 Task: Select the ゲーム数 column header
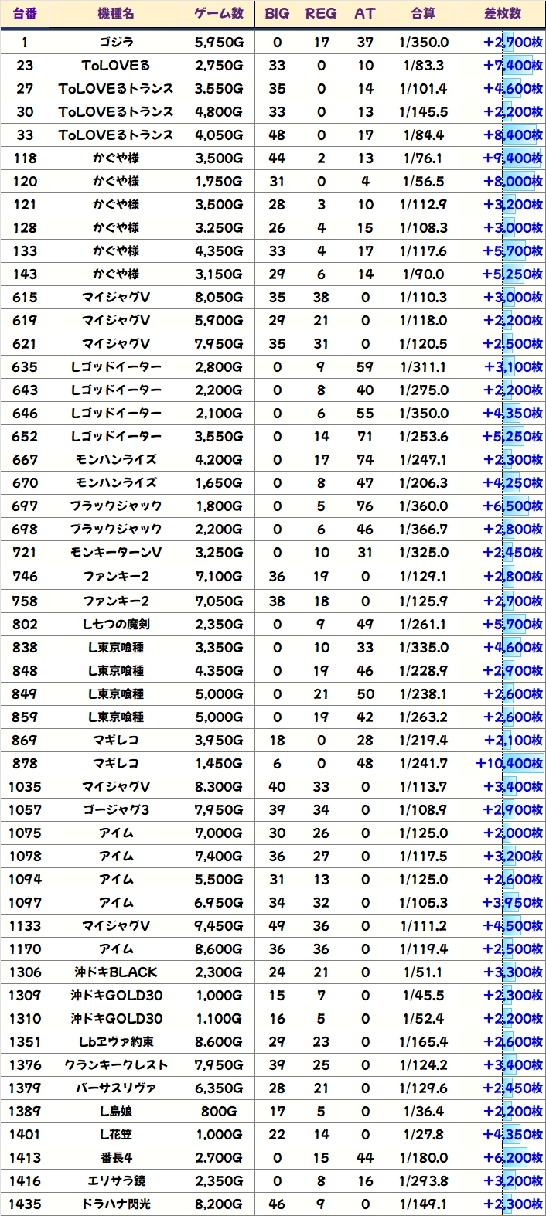[219, 14]
